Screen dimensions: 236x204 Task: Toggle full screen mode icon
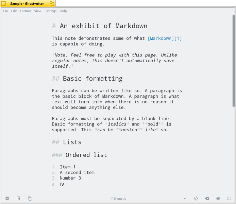pos(229,199)
